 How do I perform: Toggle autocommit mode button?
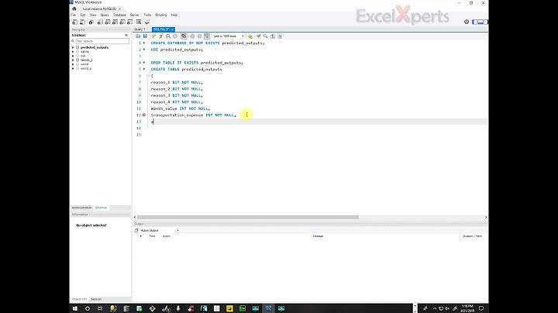pos(207,36)
